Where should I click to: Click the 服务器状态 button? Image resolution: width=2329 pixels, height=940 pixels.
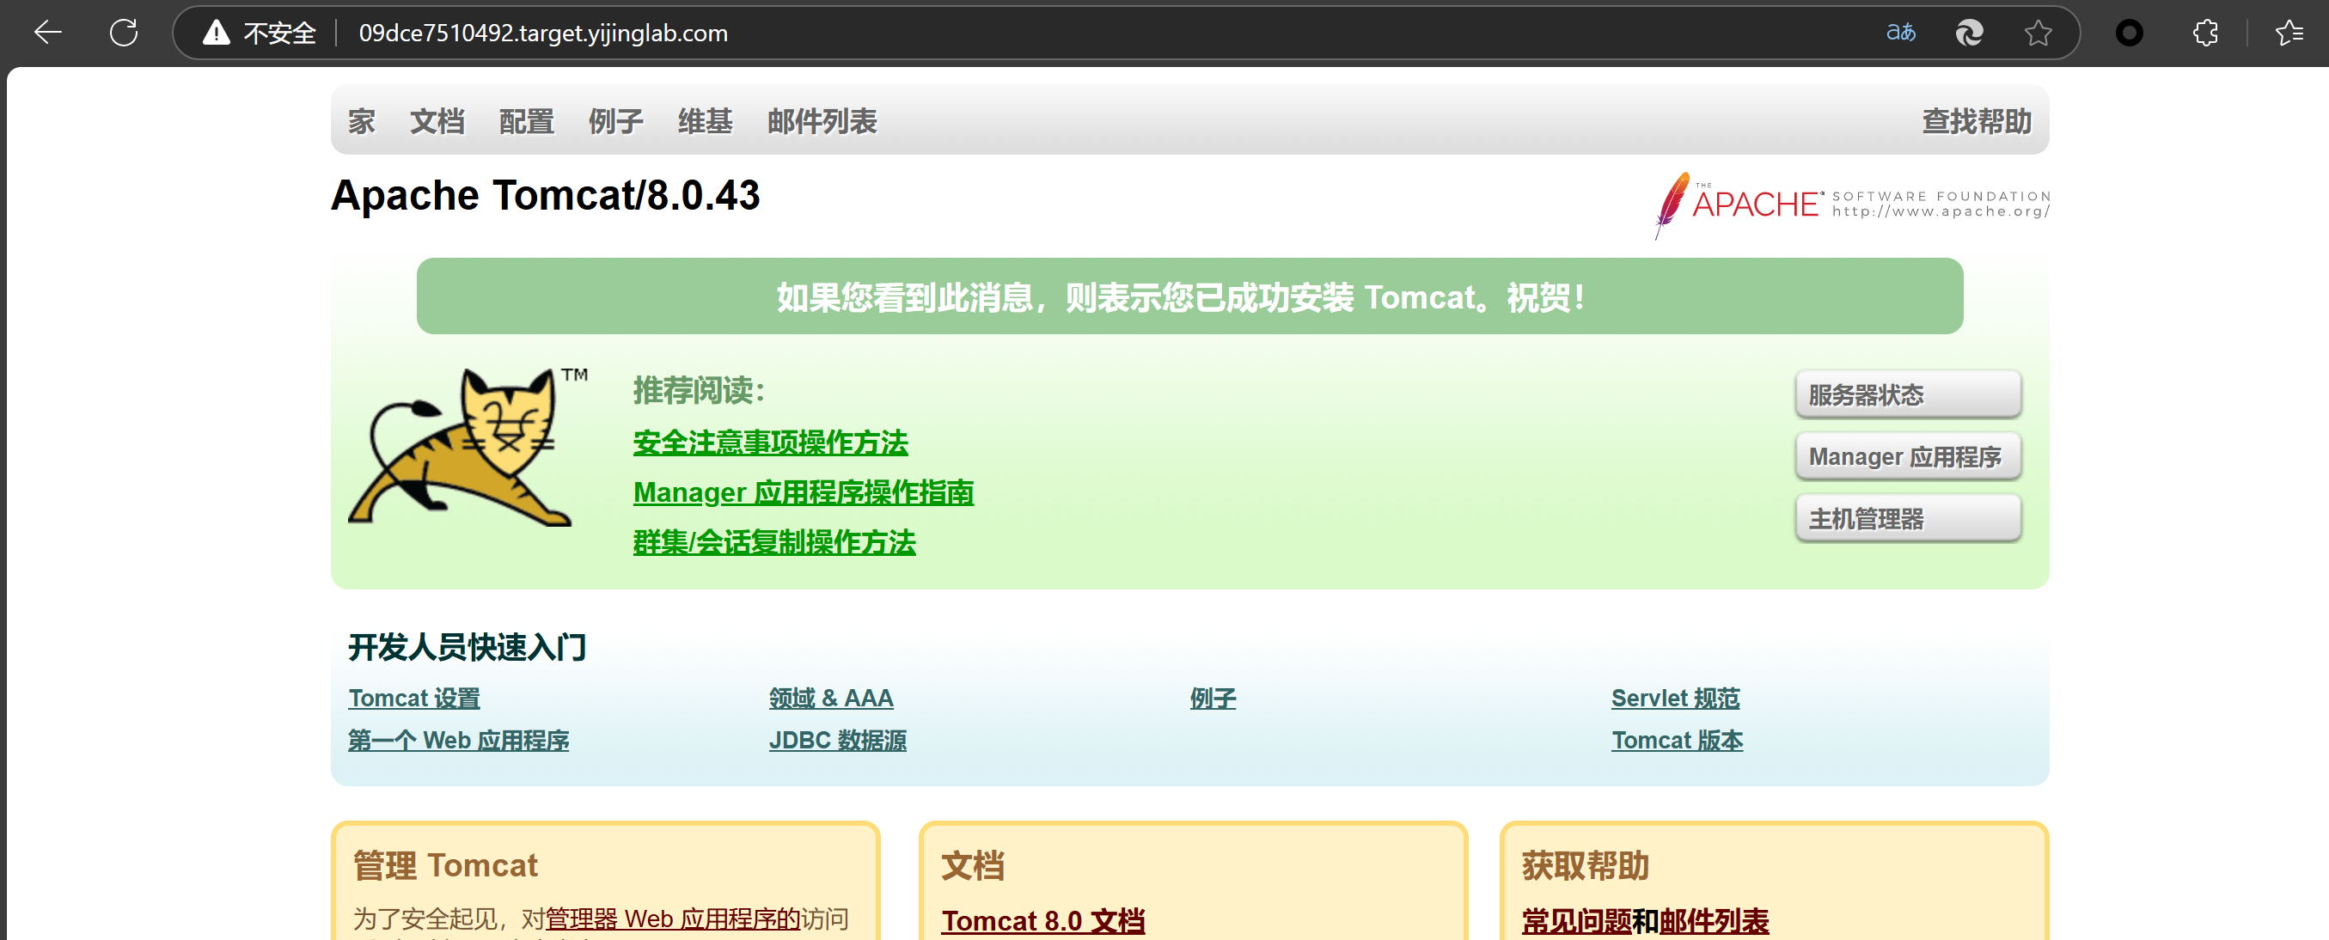(x=1908, y=394)
